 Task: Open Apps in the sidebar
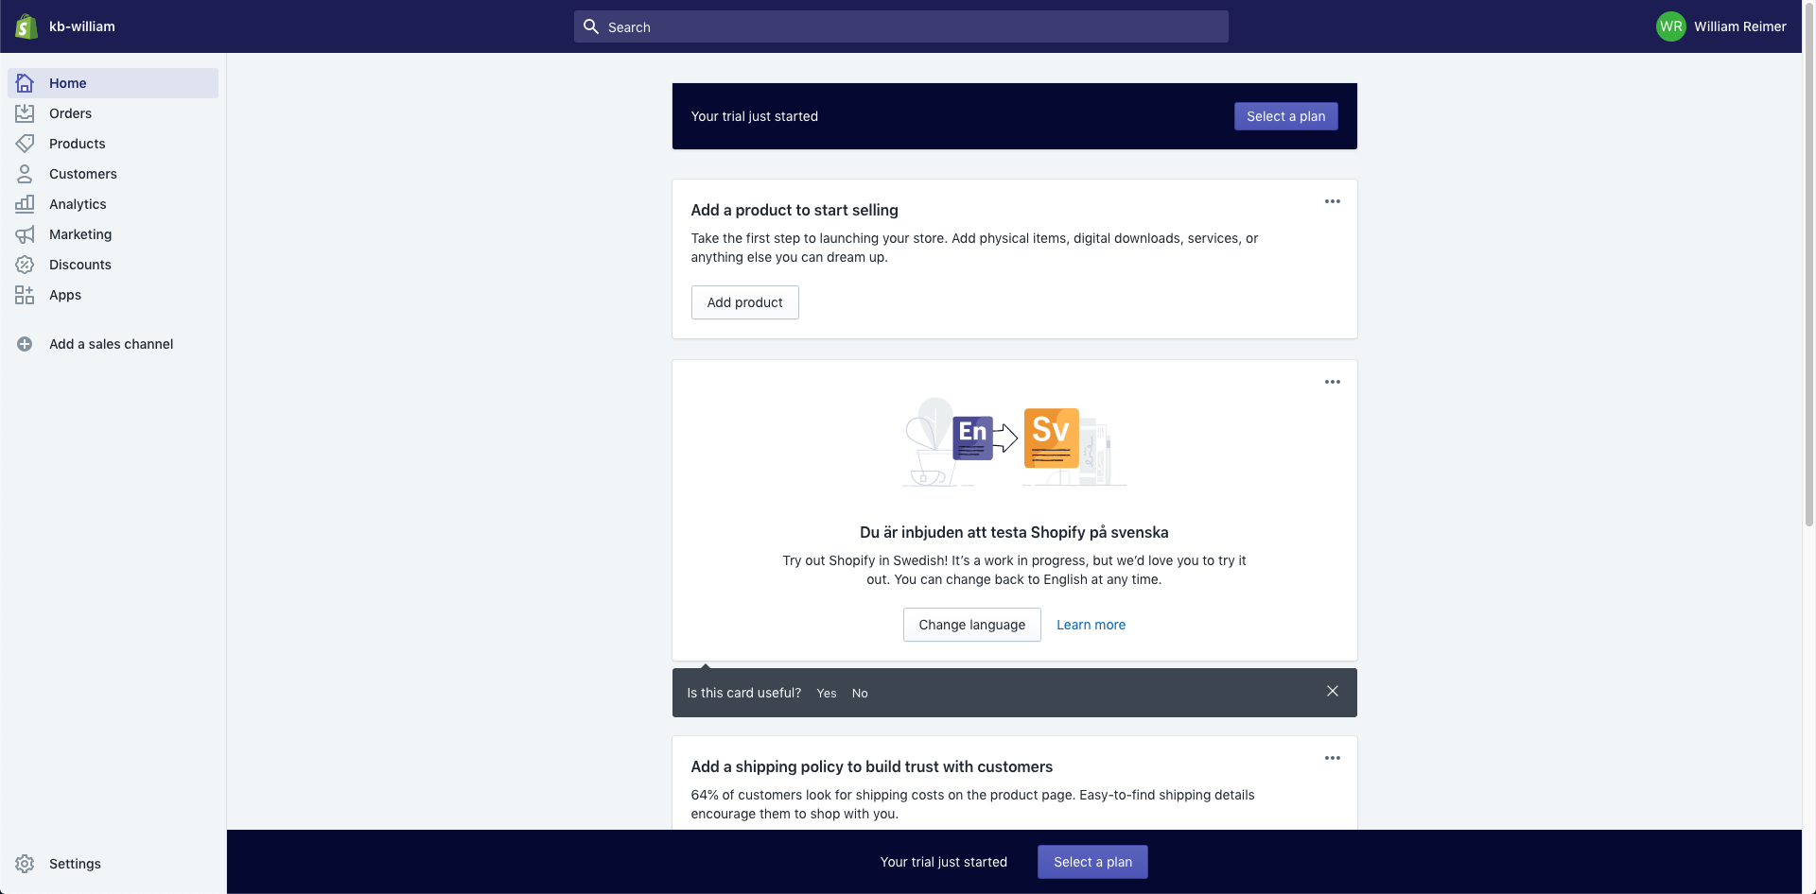pyautogui.click(x=113, y=295)
